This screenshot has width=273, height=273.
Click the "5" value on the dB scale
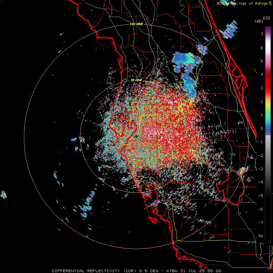pyautogui.click(x=262, y=61)
